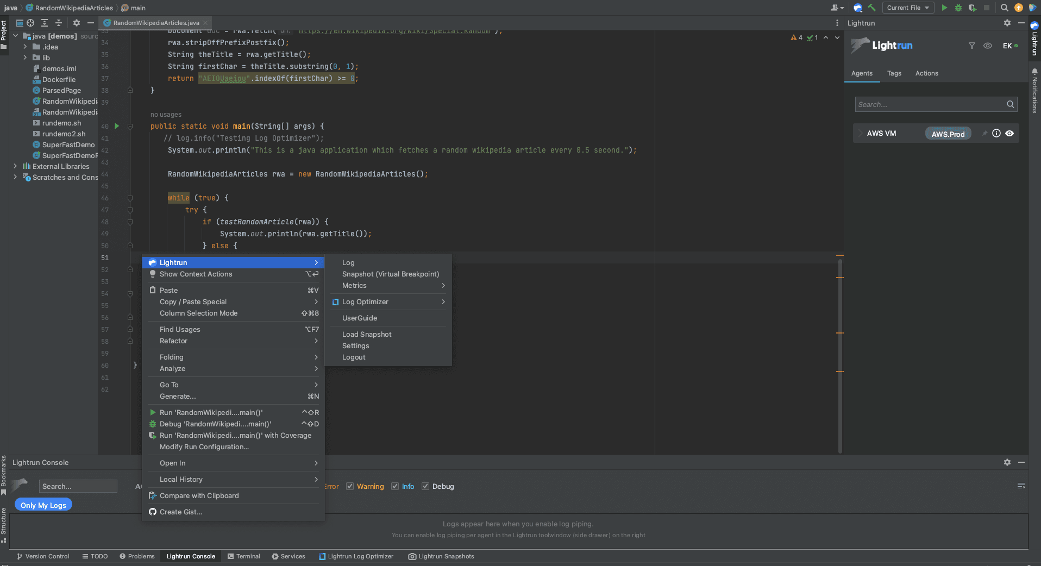Screen dimensions: 1041x566
Task: Toggle the Debug log level checkbox
Action: point(425,486)
